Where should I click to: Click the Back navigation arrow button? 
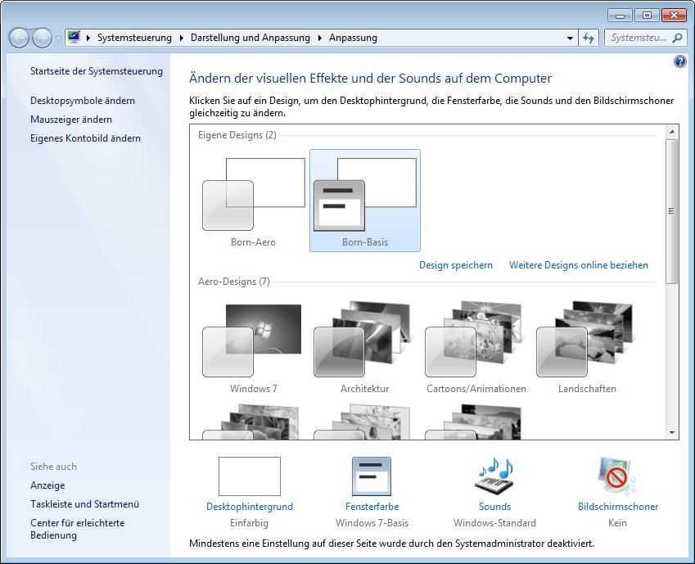point(19,38)
